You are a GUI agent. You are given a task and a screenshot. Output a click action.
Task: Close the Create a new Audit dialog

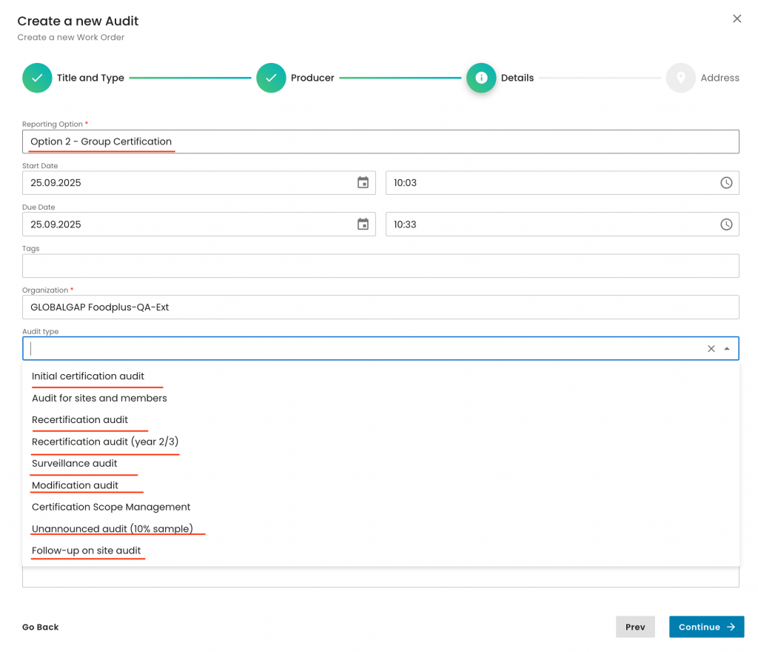[x=737, y=19]
